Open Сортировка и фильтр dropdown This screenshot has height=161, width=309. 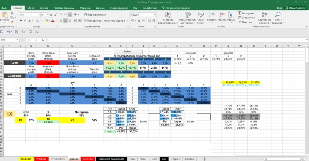tap(264, 18)
